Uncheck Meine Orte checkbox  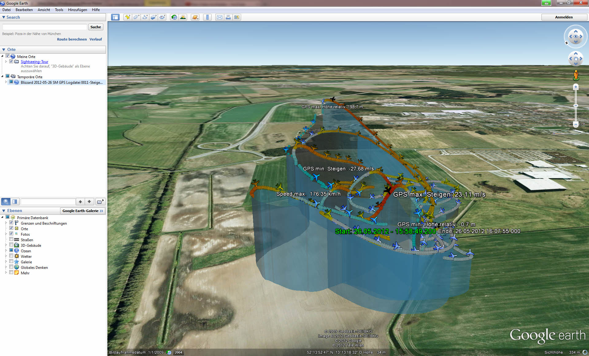pyautogui.click(x=7, y=56)
